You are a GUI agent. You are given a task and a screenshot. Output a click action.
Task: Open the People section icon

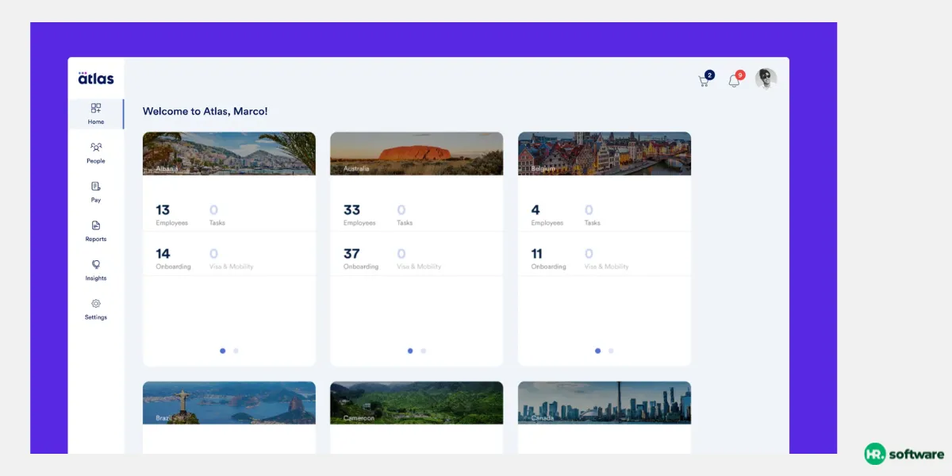96,147
